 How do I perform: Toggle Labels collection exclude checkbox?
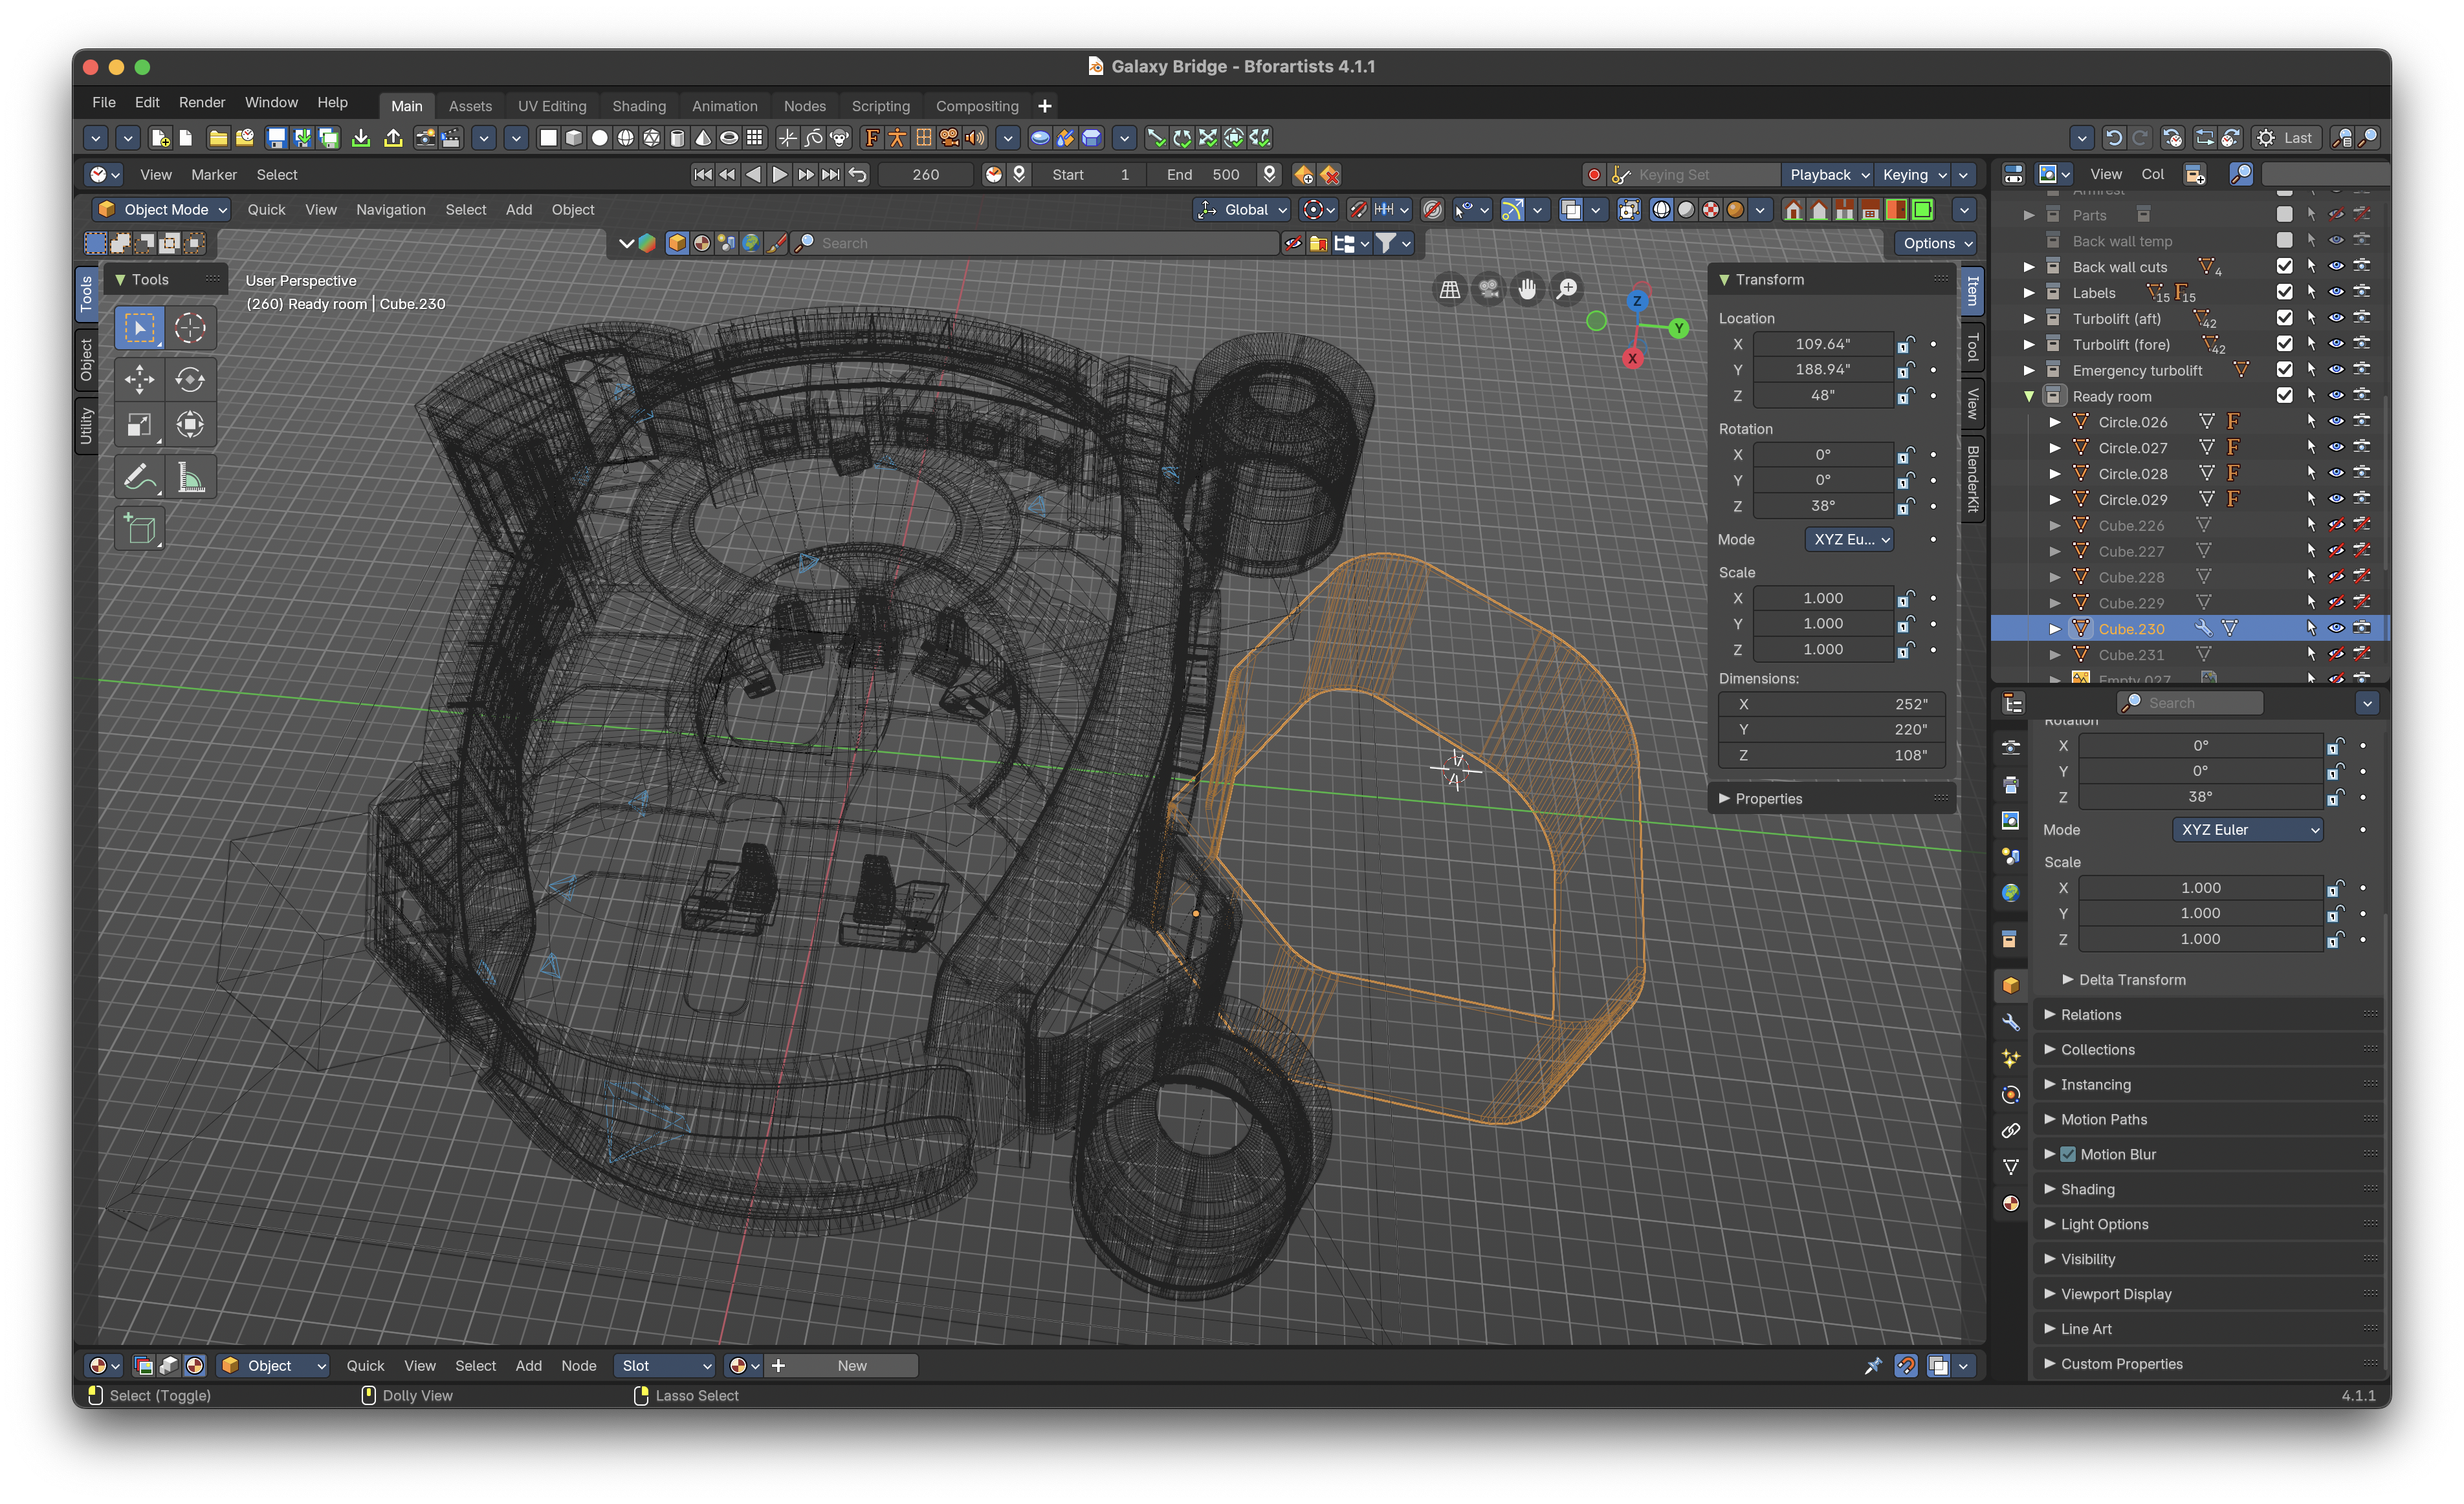(2284, 292)
